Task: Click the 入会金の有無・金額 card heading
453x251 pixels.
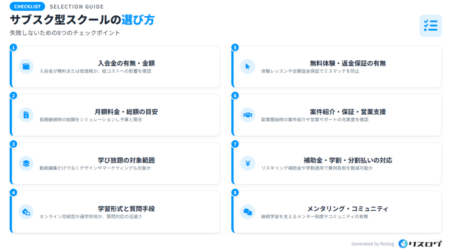Action: tap(126, 63)
